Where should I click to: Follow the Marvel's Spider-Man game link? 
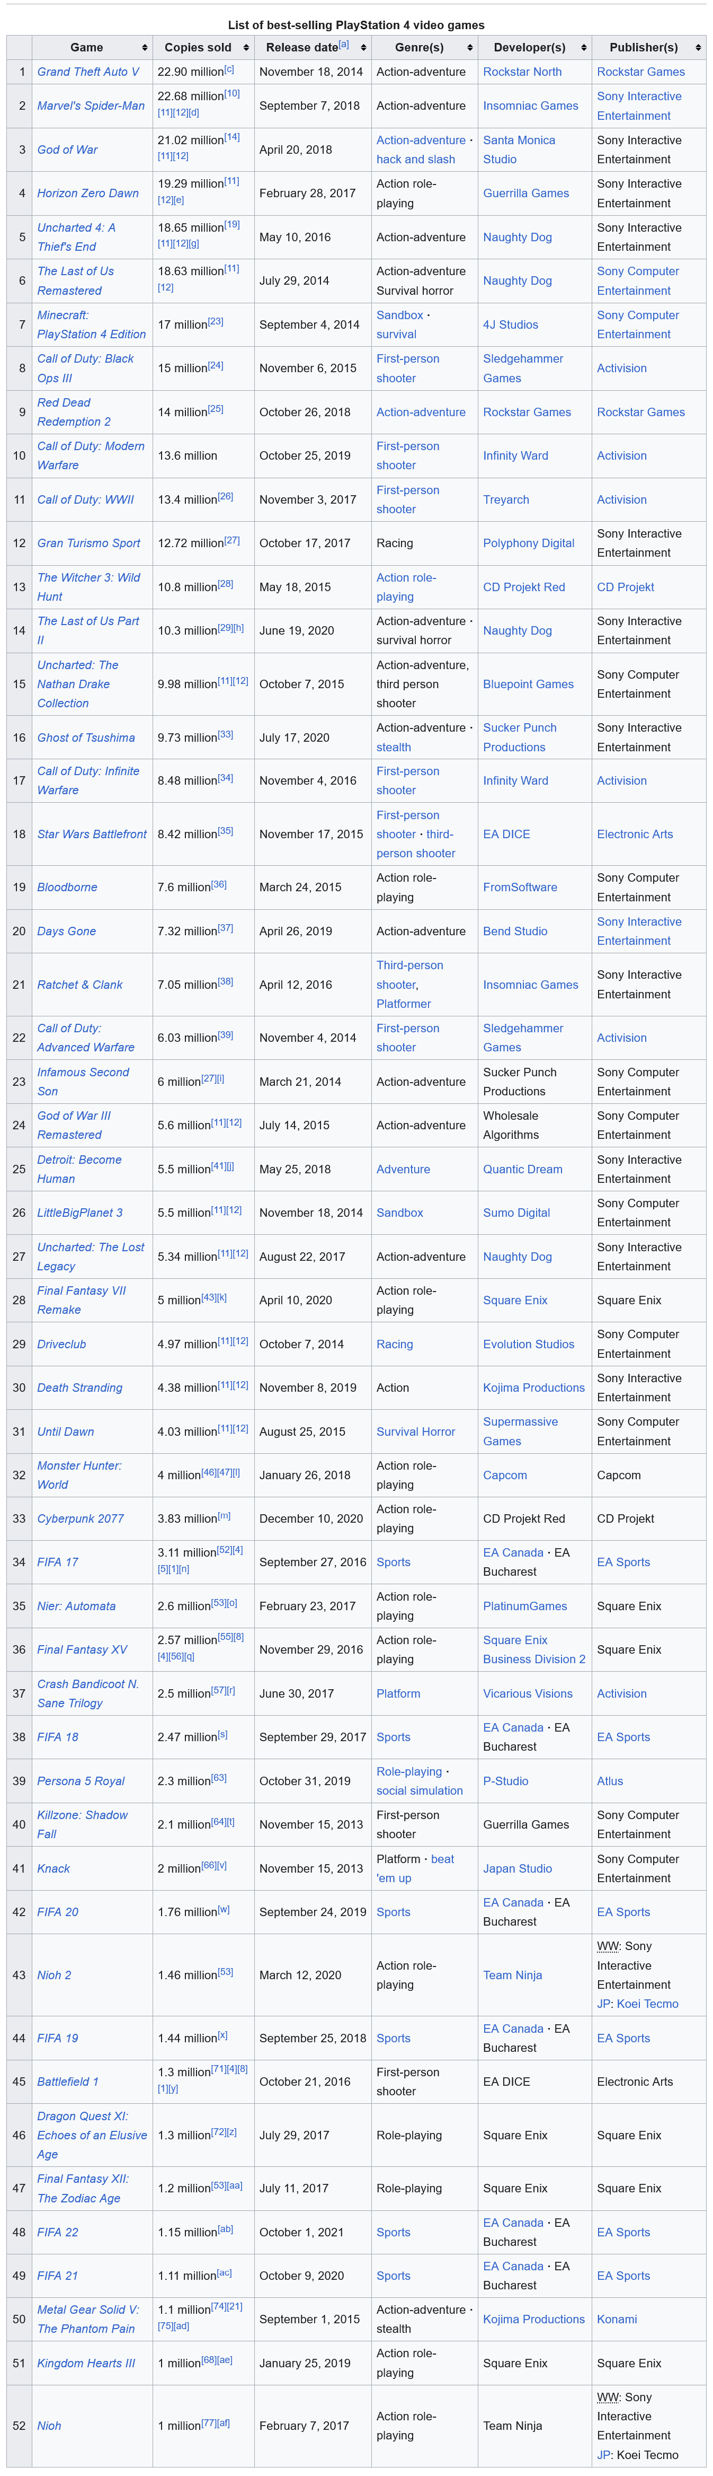coord(91,106)
